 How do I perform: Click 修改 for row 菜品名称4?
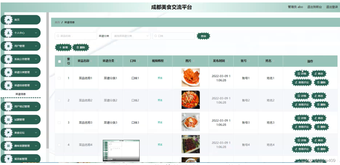point(319,140)
